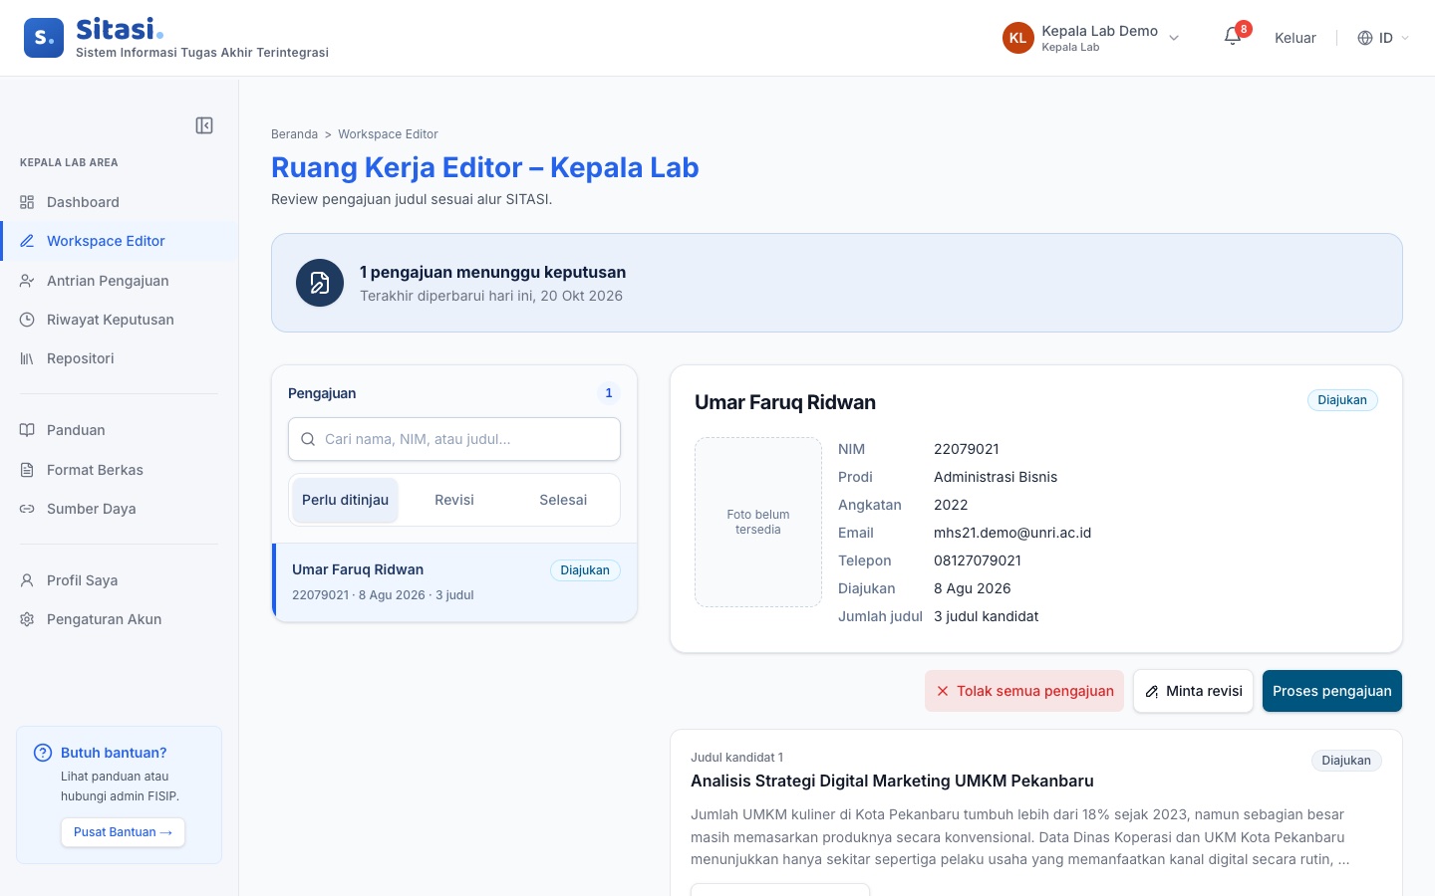Viewport: 1435px width, 896px height.
Task: Click the Dashboard grid icon
Action: tap(27, 202)
